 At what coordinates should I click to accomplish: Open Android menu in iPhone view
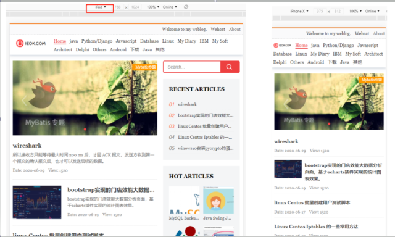click(x=315, y=62)
